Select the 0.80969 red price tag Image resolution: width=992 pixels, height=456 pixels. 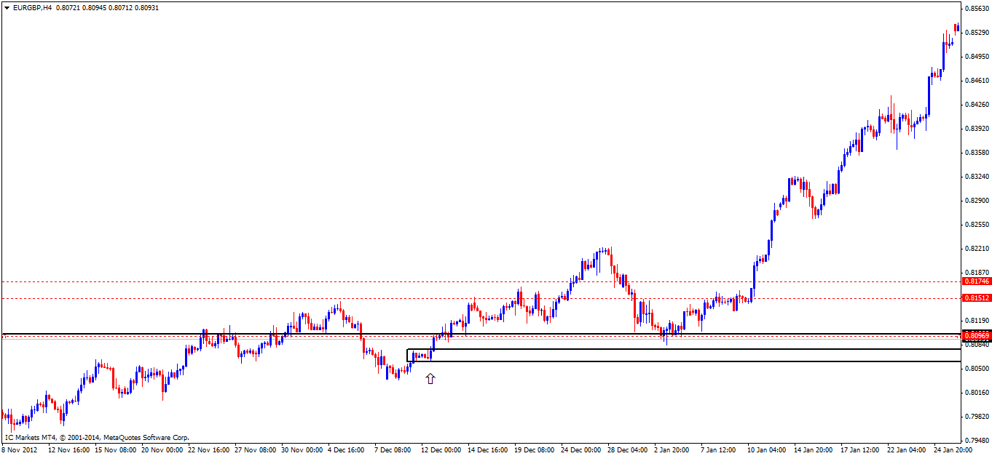pos(977,336)
